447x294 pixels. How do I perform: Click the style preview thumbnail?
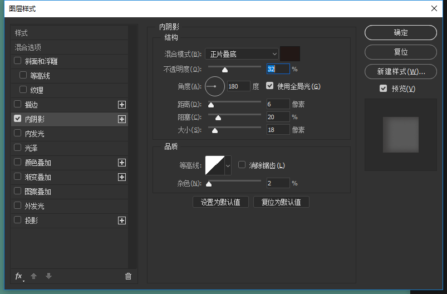[401, 135]
